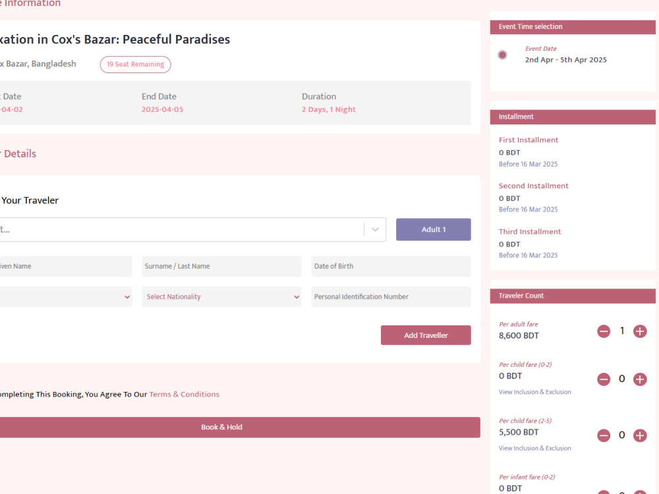Click the 5,500 BDT child fare
The height and width of the screenshot is (494, 659).
tap(519, 432)
